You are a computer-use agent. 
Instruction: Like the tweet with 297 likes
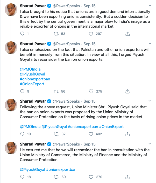[x=91, y=34]
